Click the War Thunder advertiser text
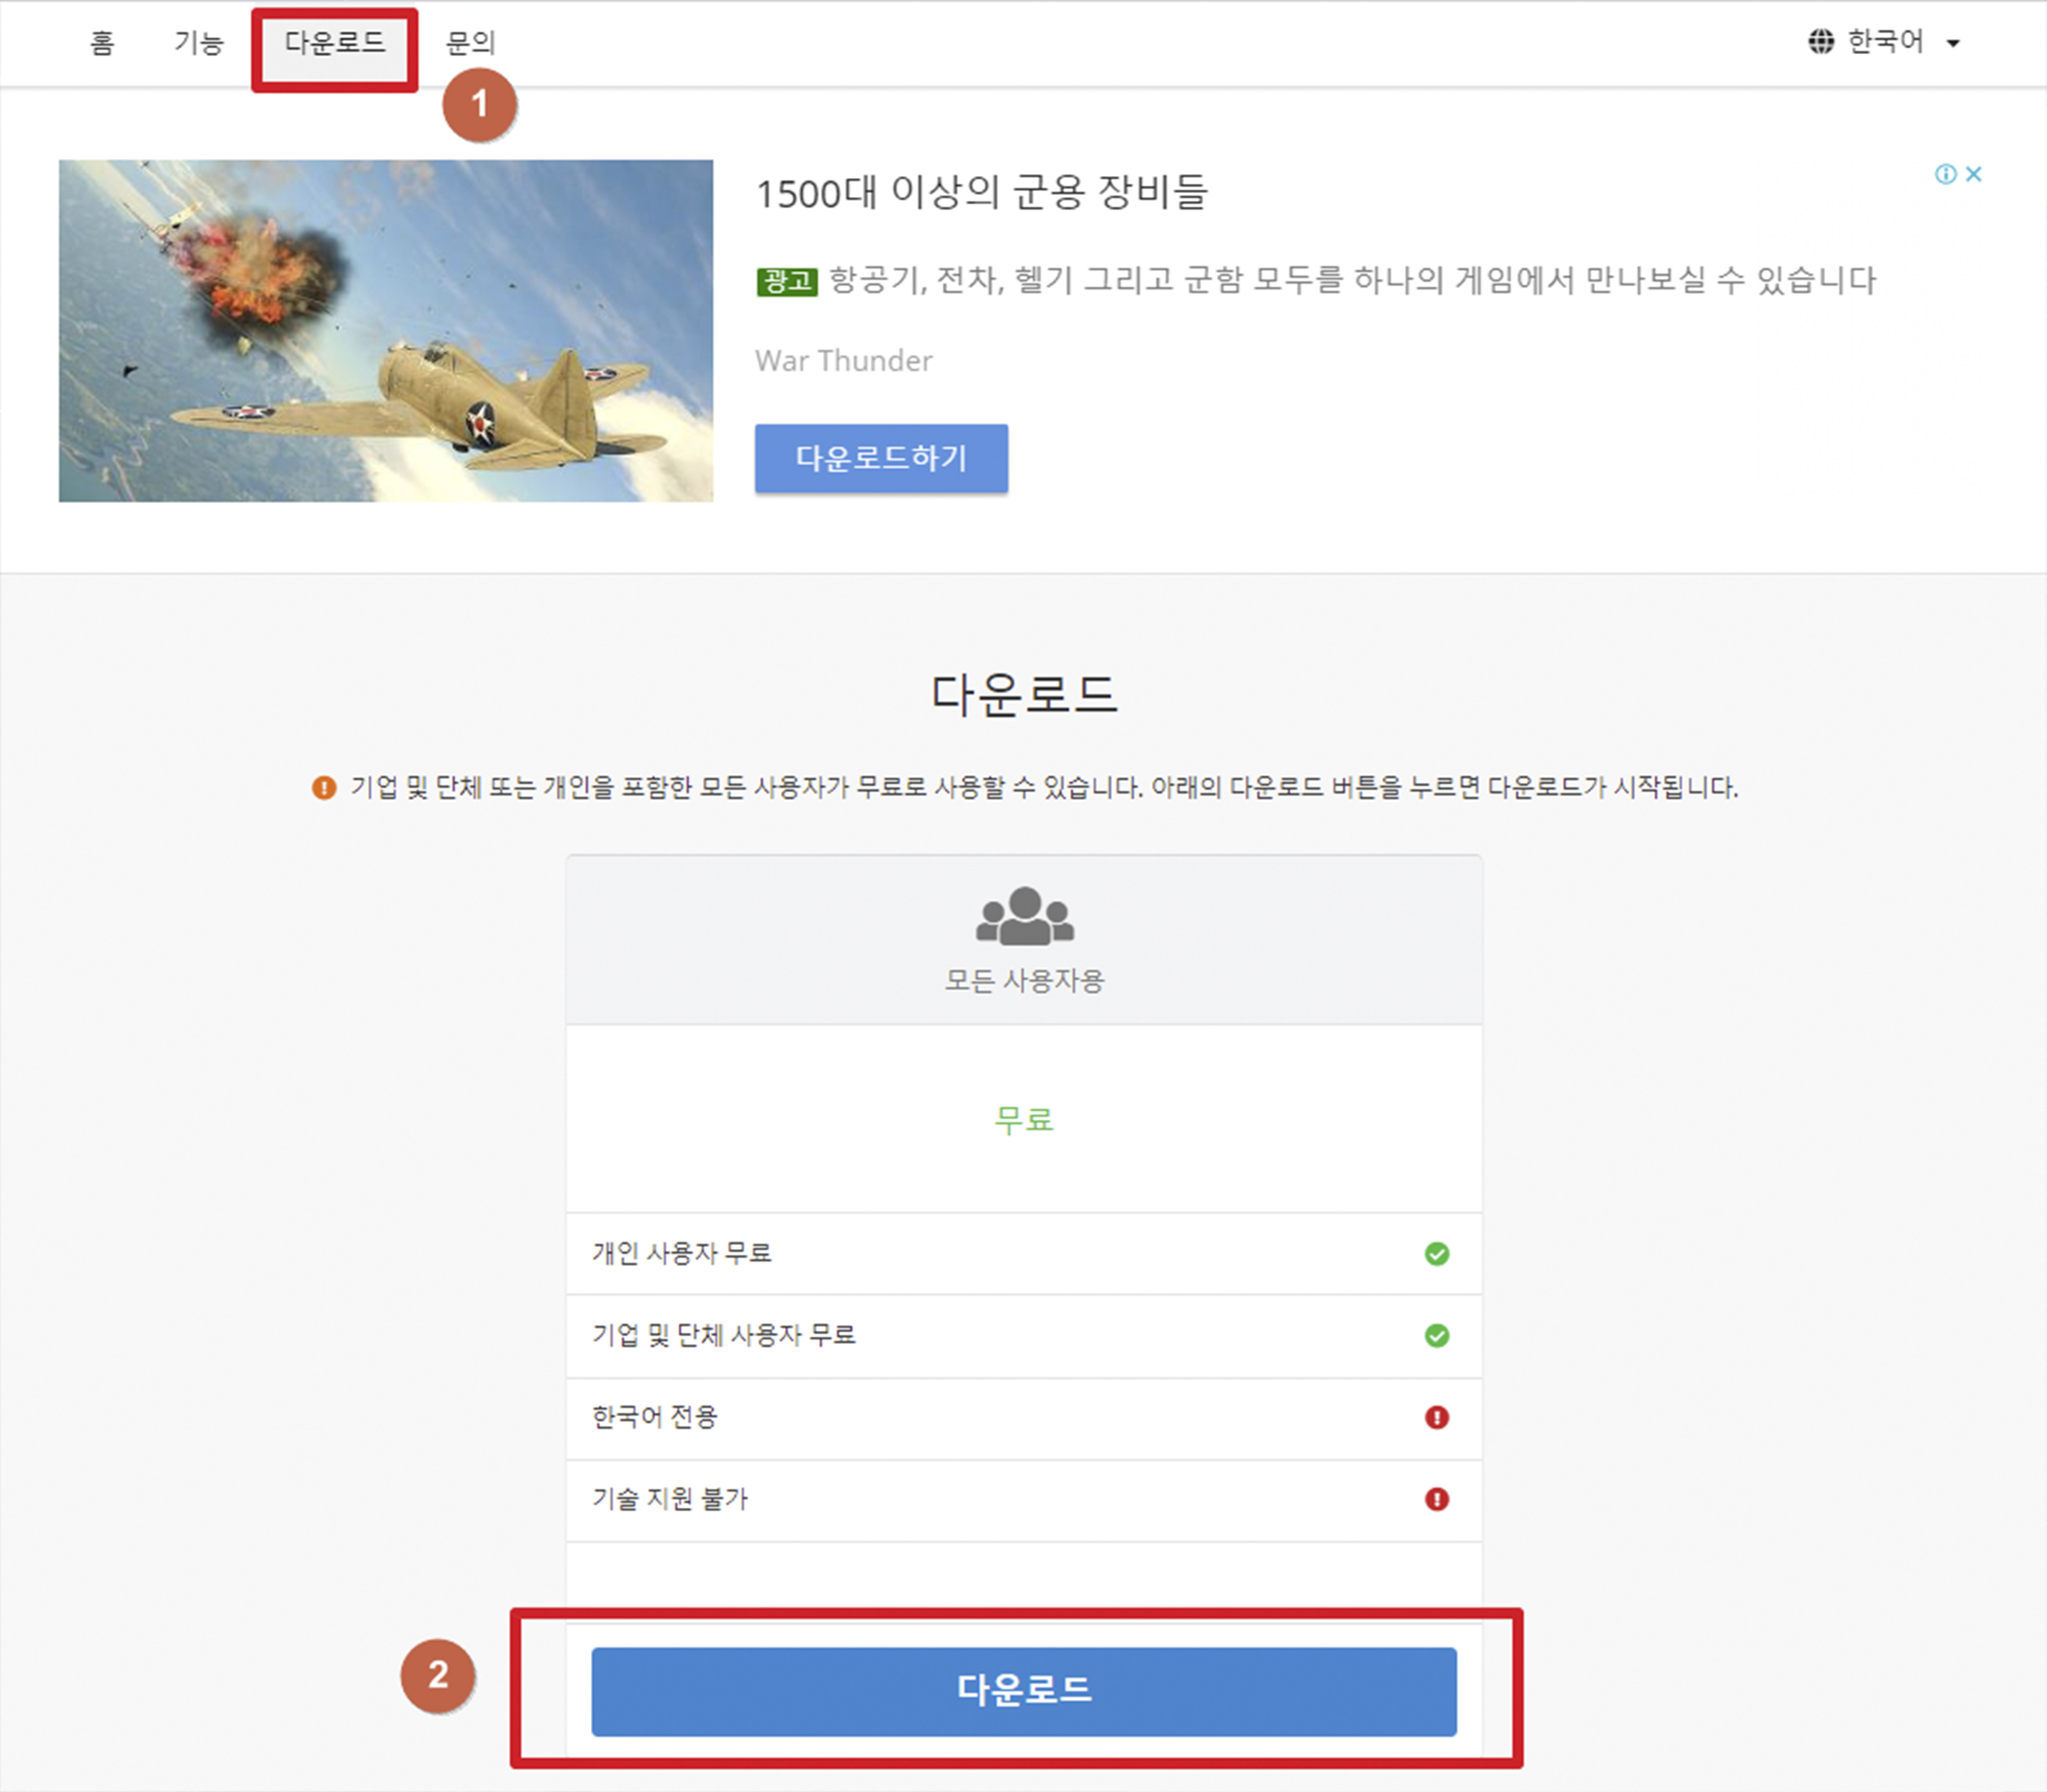This screenshot has height=1792, width=2047. 843,361
